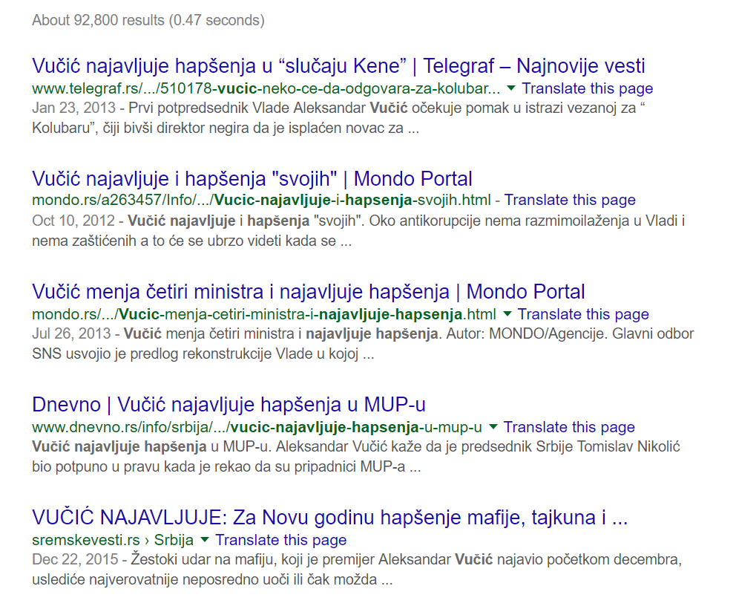Open 'Vučić menja četiri ministra' result title
This screenshot has height=612, width=736.
(309, 292)
